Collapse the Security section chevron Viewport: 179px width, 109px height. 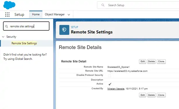pos(3,37)
